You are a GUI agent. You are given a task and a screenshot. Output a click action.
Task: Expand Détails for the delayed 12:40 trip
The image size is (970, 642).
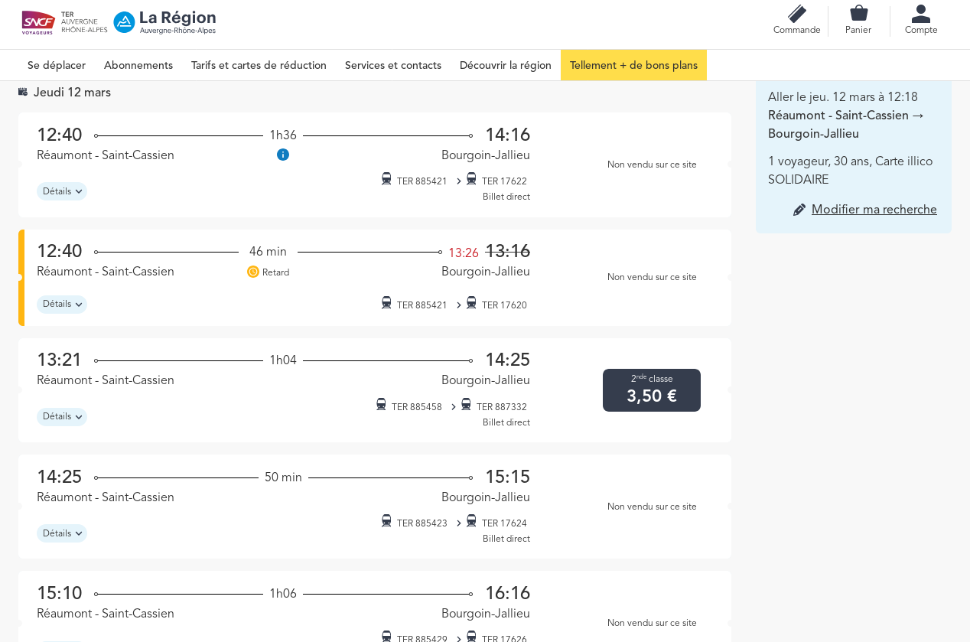click(62, 305)
